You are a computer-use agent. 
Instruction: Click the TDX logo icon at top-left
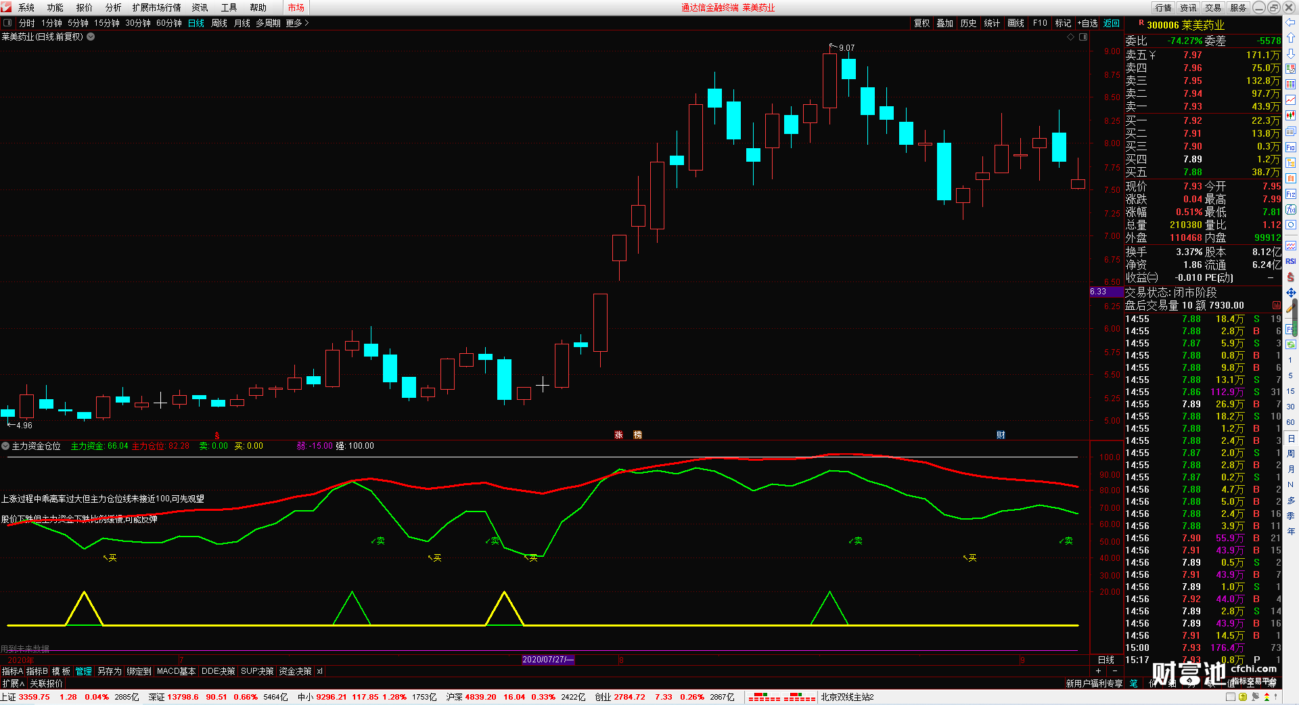[x=7, y=7]
